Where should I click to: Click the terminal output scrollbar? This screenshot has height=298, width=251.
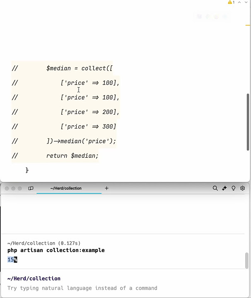coord(247,260)
